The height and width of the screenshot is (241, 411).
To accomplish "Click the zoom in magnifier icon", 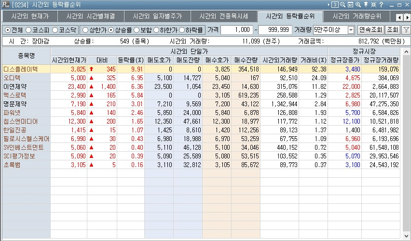I will [x=358, y=4].
